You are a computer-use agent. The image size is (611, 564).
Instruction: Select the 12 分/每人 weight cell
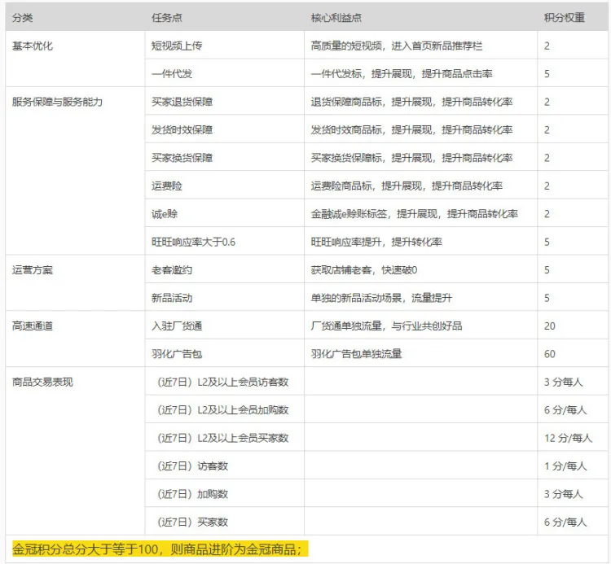[572, 438]
